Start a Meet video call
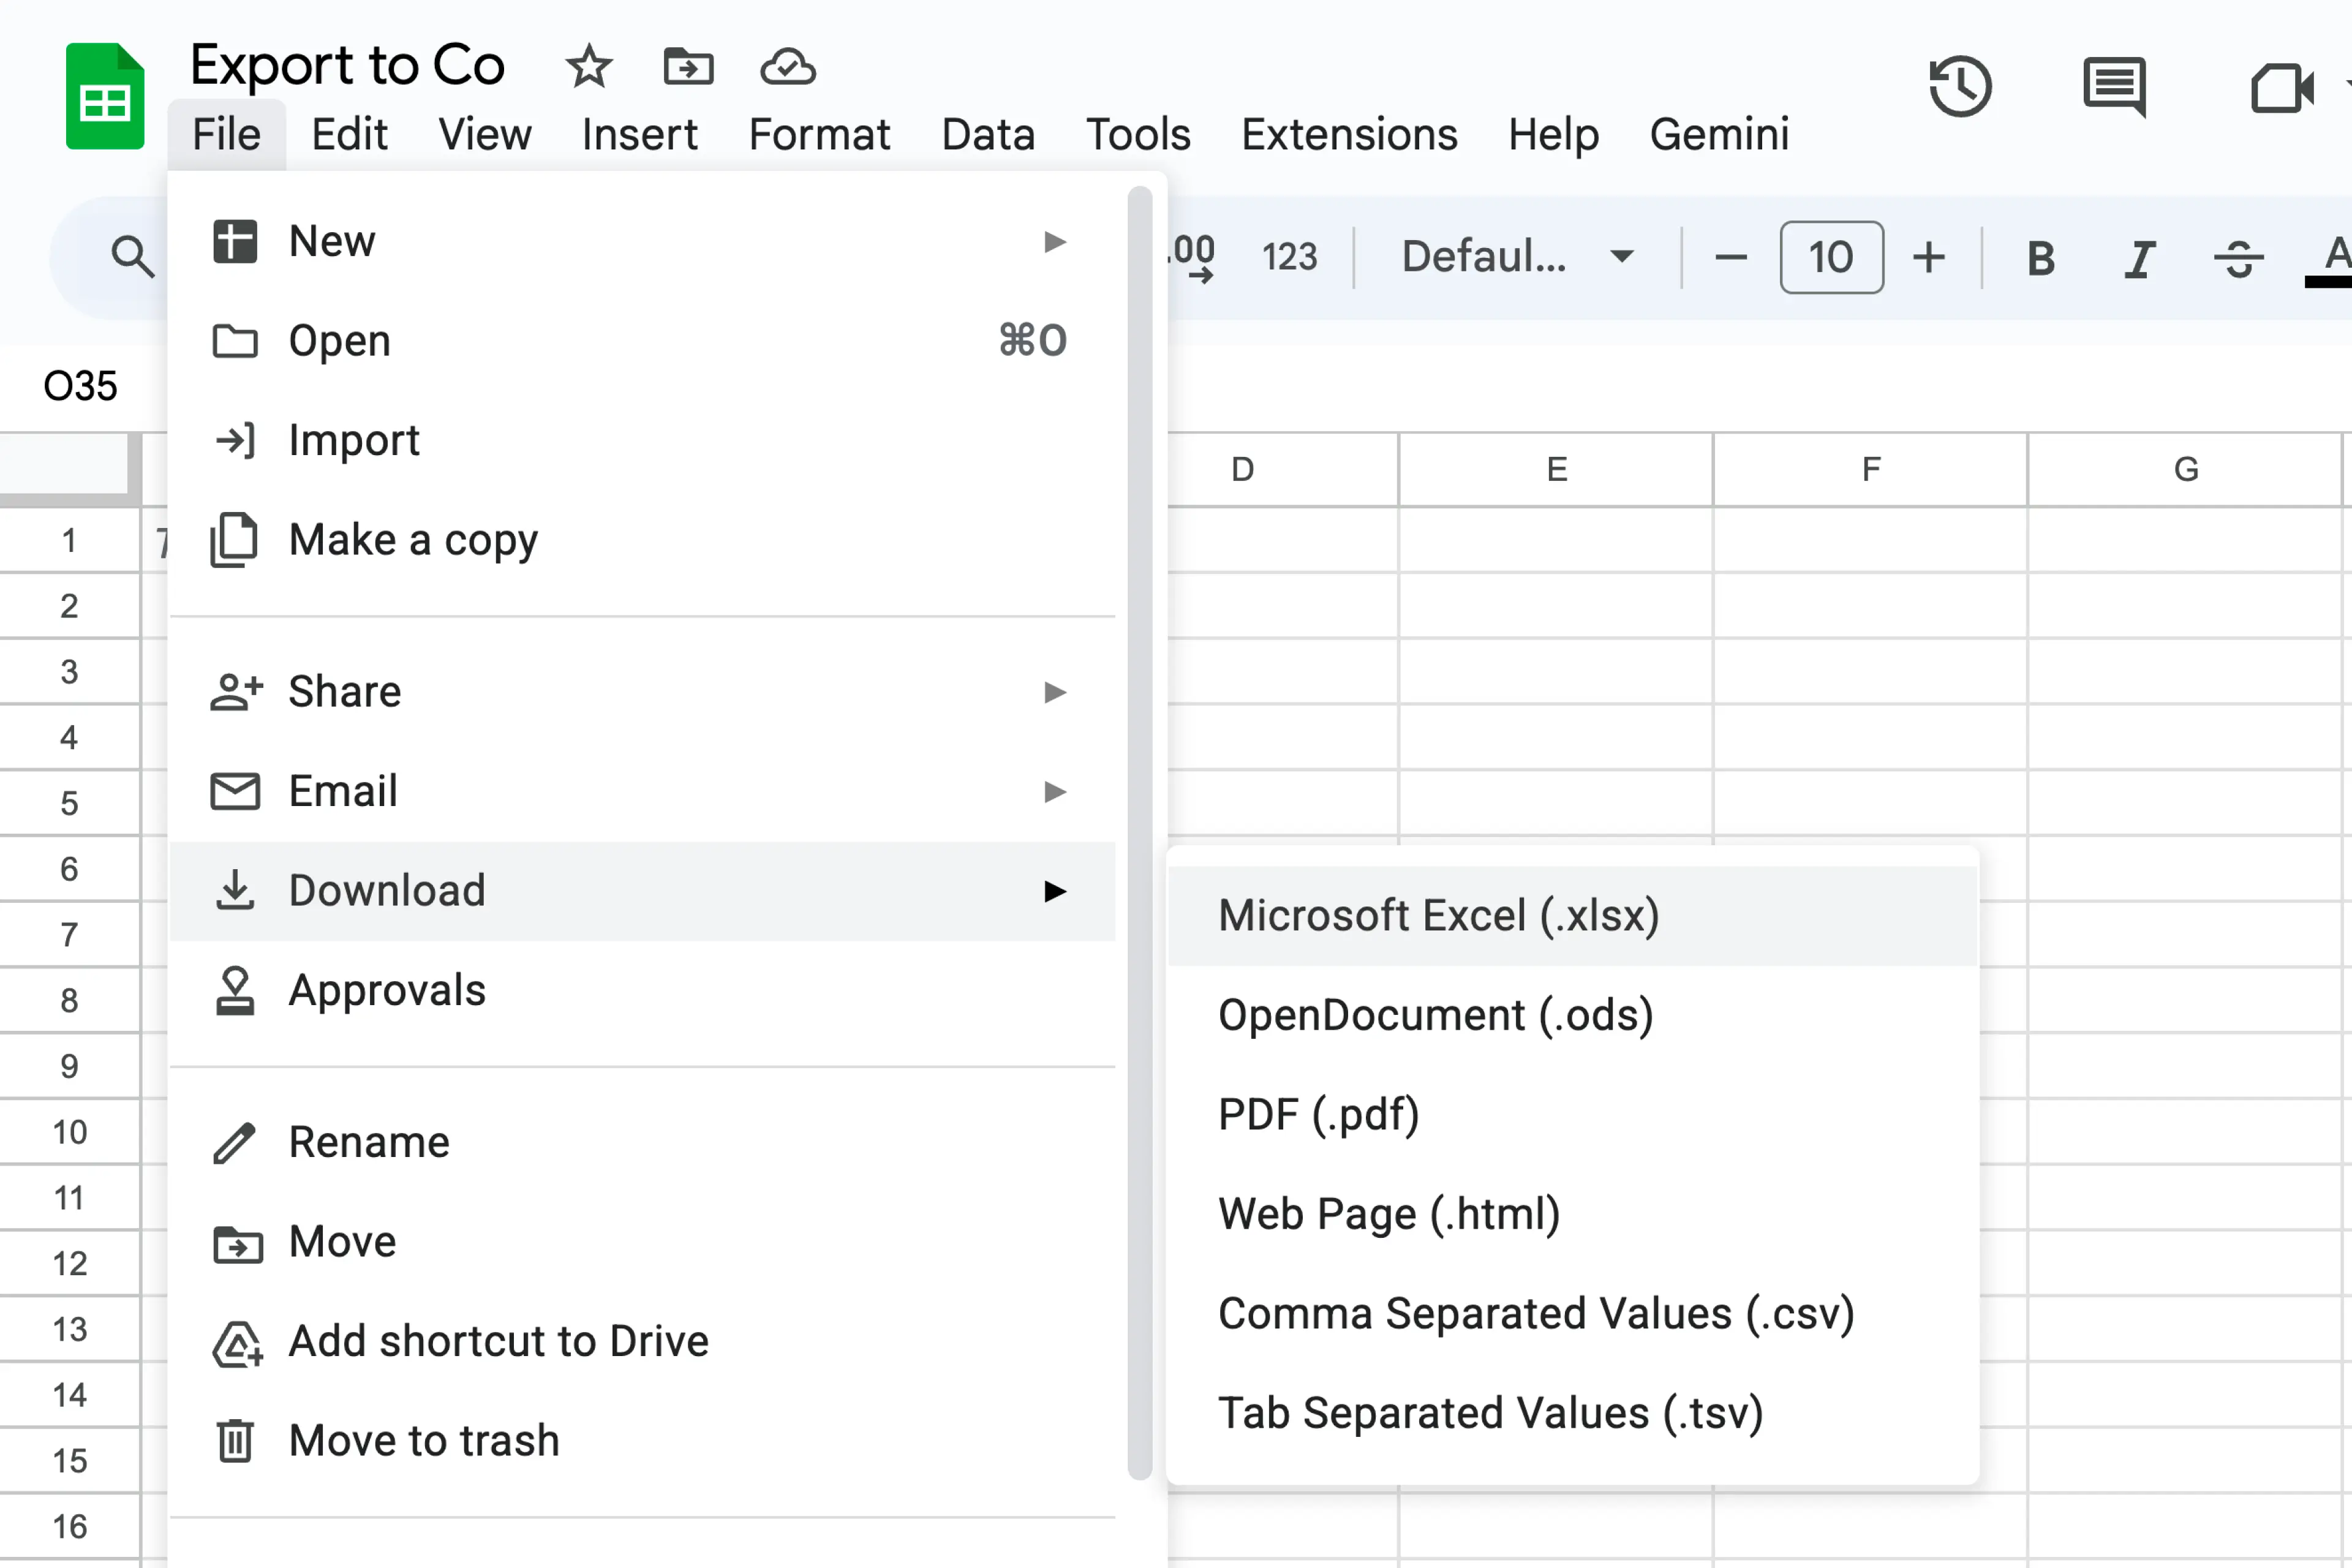 point(2283,88)
